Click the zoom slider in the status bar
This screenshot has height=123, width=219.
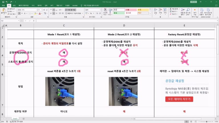[206, 122]
